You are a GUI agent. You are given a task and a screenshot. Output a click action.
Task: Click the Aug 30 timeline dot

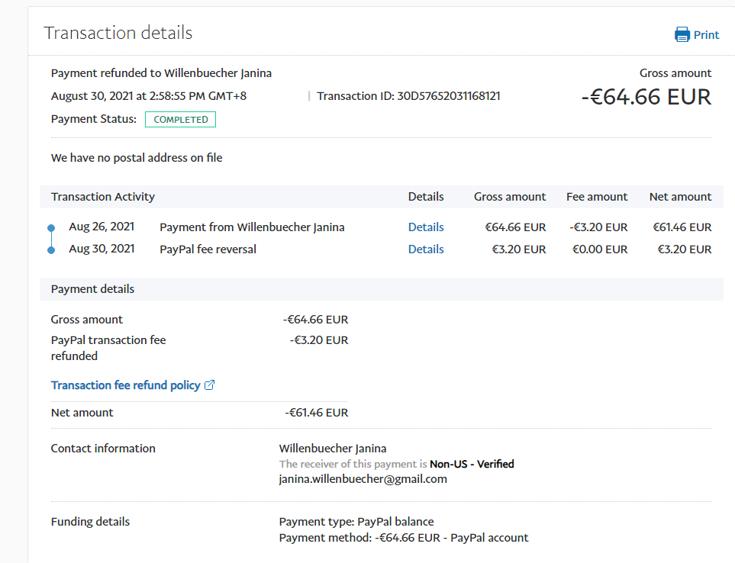click(x=51, y=249)
